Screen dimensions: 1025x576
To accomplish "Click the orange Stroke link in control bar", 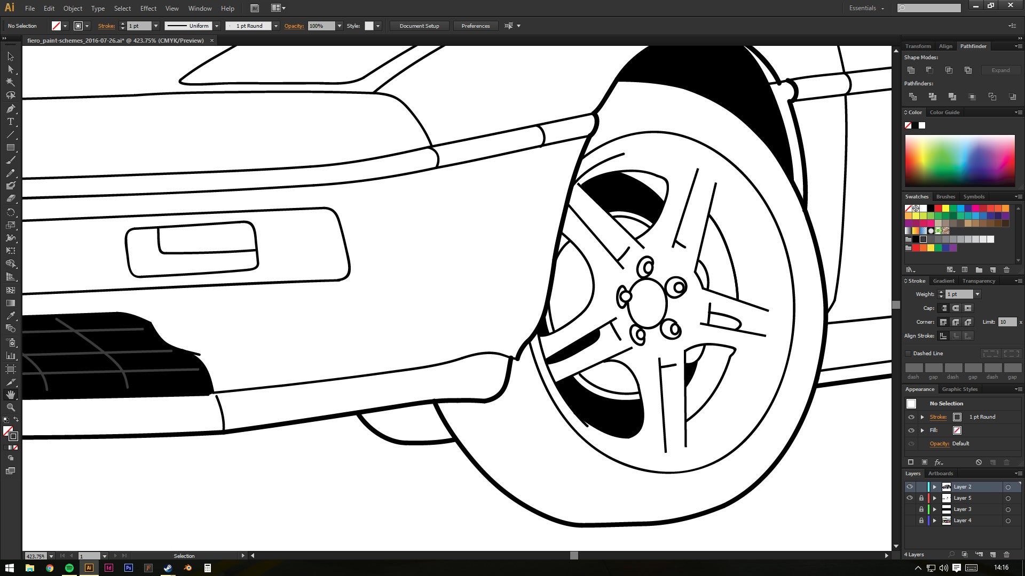I will point(106,26).
